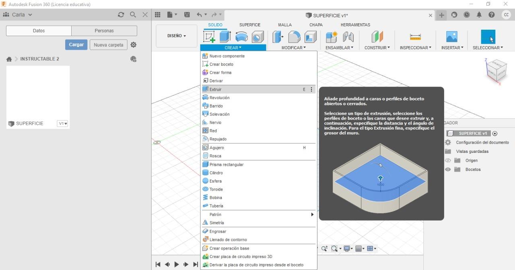Undo the last action
Viewport: 515px width, 270px height.
coord(200,14)
